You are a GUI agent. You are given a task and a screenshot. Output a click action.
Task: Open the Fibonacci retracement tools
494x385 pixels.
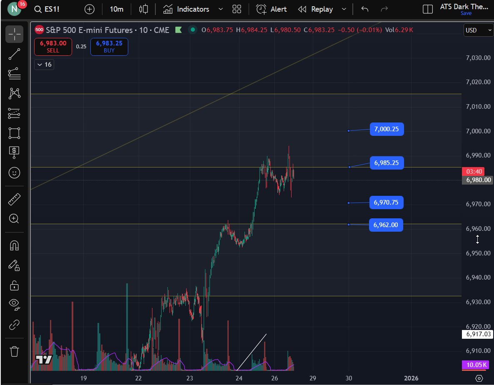click(x=14, y=73)
